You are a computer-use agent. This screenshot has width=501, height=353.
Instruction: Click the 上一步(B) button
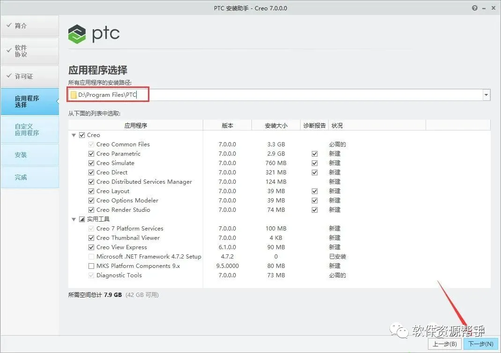(x=444, y=344)
